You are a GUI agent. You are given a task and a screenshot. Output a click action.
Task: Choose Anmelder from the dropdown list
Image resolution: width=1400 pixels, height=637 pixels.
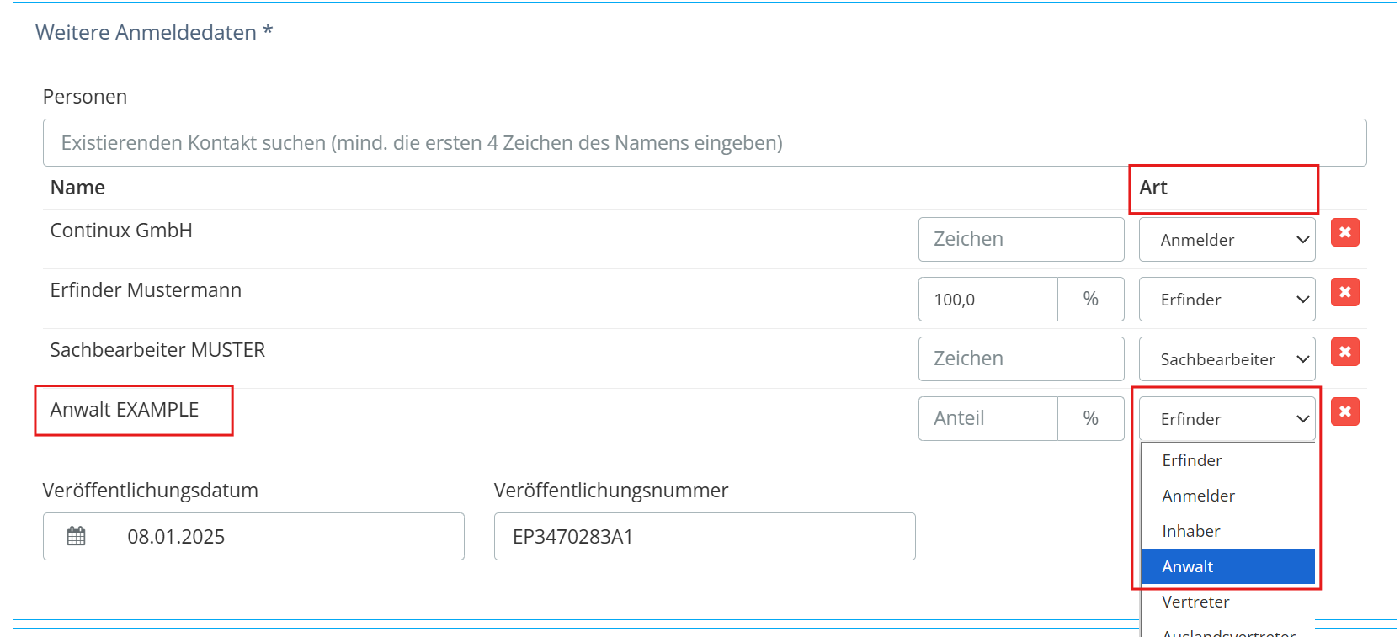pos(1198,496)
